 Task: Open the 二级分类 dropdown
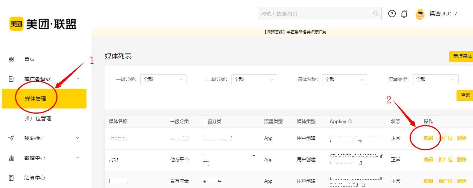click(x=254, y=80)
